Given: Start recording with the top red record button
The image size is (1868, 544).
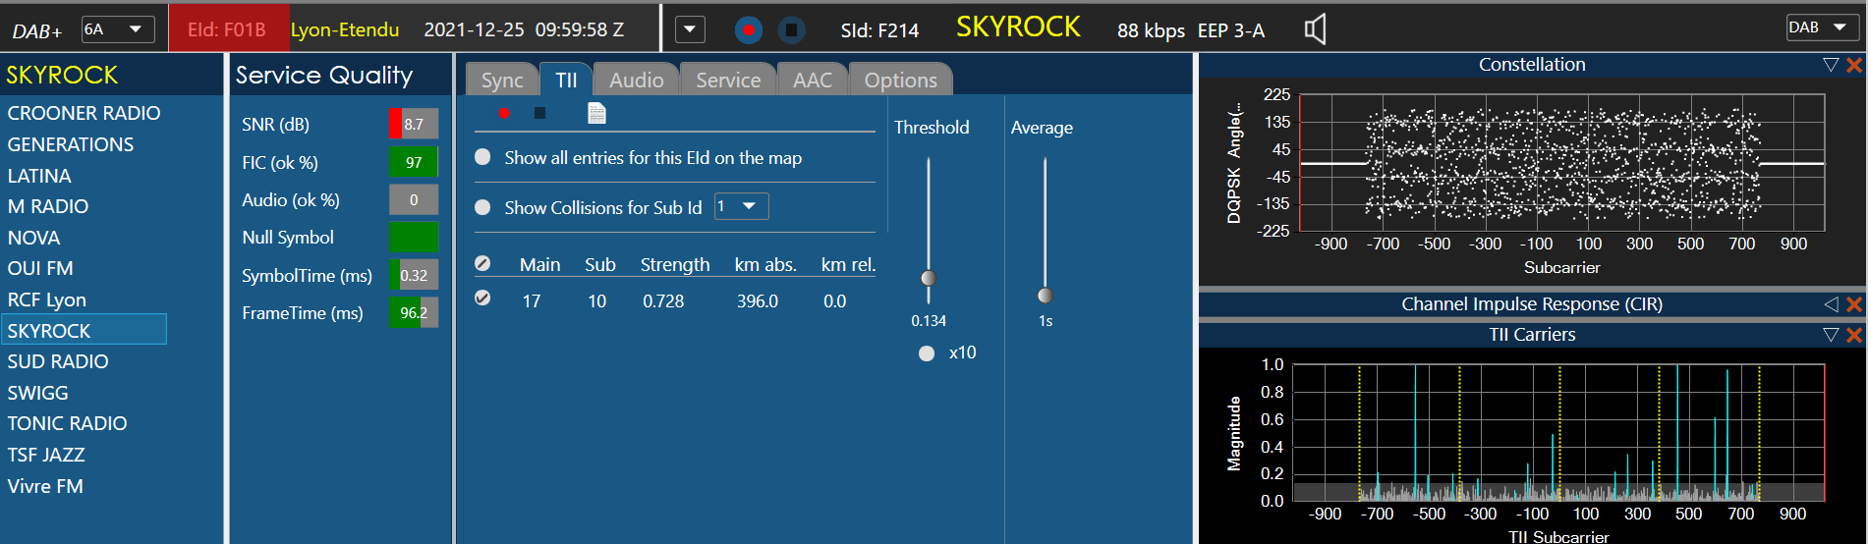Looking at the screenshot, I should point(748,30).
